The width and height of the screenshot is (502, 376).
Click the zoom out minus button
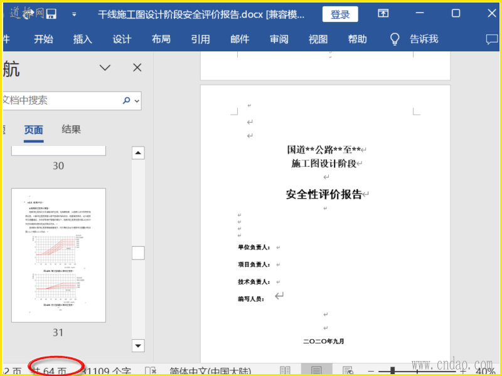tap(371, 372)
